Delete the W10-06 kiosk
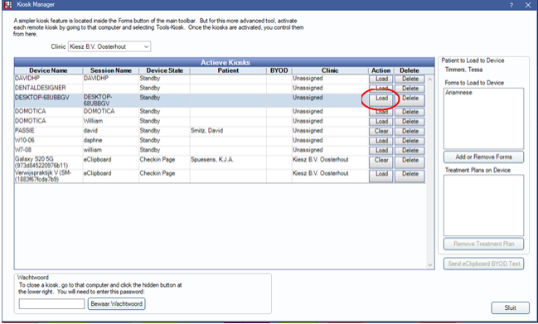This screenshot has width=538, height=324. tap(410, 141)
